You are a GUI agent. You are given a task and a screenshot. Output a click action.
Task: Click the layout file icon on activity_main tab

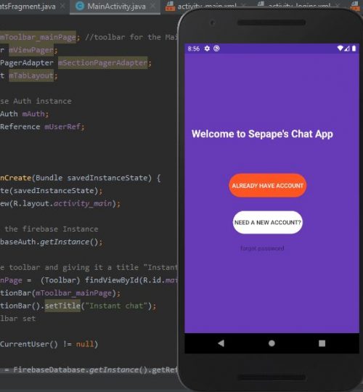click(171, 7)
